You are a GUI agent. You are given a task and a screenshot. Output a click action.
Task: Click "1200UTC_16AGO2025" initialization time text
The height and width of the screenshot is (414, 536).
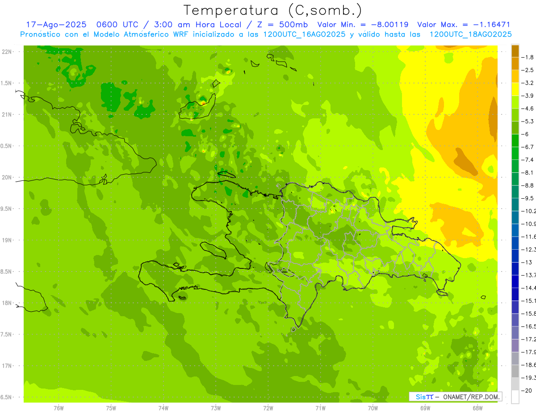pyautogui.click(x=305, y=34)
